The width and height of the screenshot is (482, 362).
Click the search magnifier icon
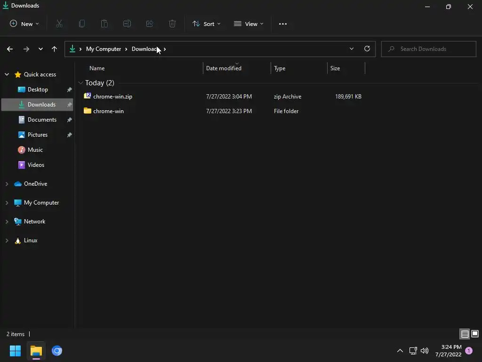(x=391, y=49)
